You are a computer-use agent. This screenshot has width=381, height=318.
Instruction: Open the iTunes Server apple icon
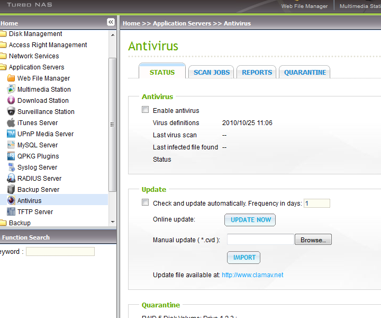click(x=11, y=123)
